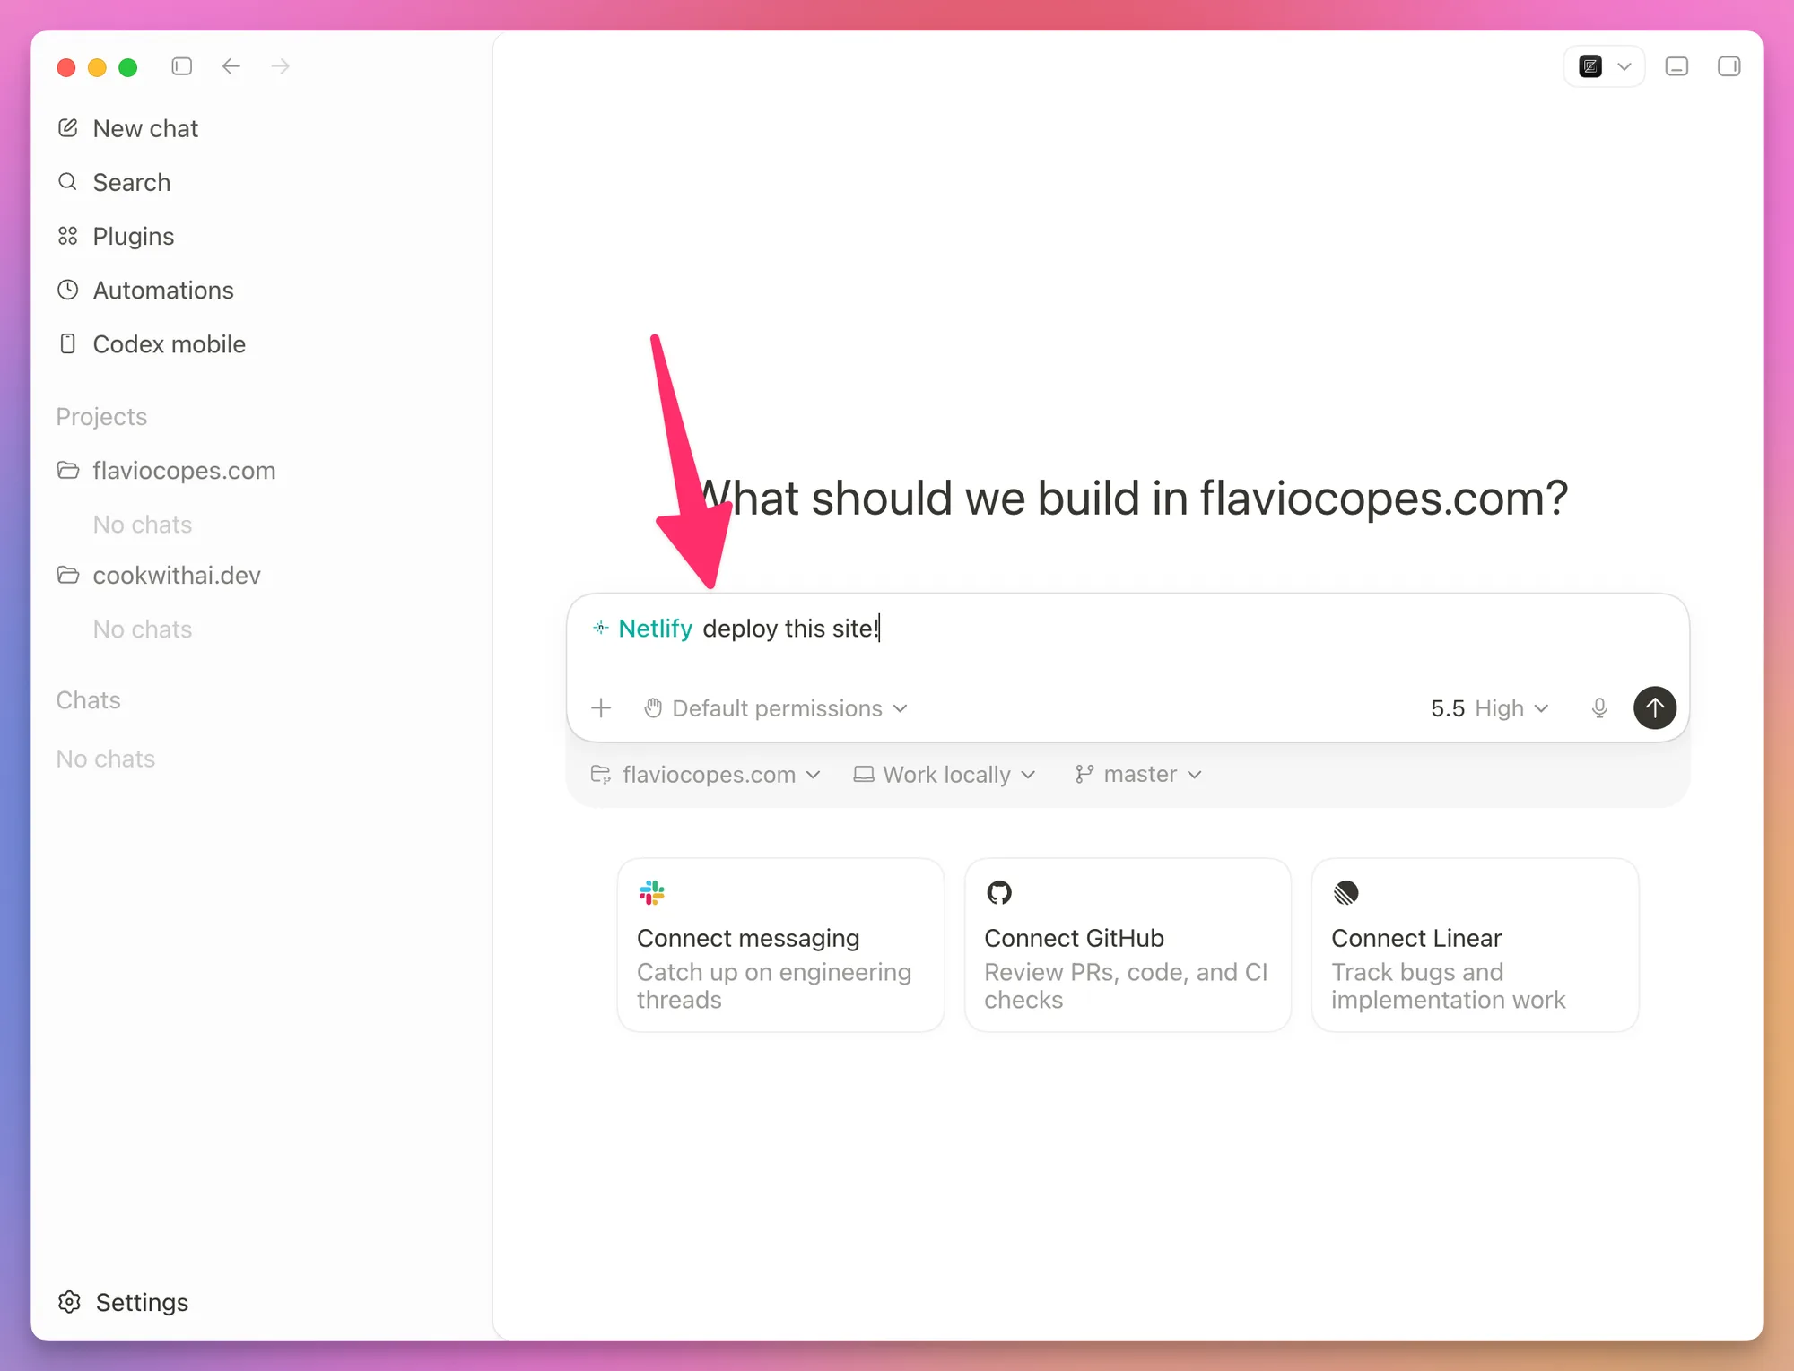
Task: Click the Connect Linear card
Action: click(1475, 945)
